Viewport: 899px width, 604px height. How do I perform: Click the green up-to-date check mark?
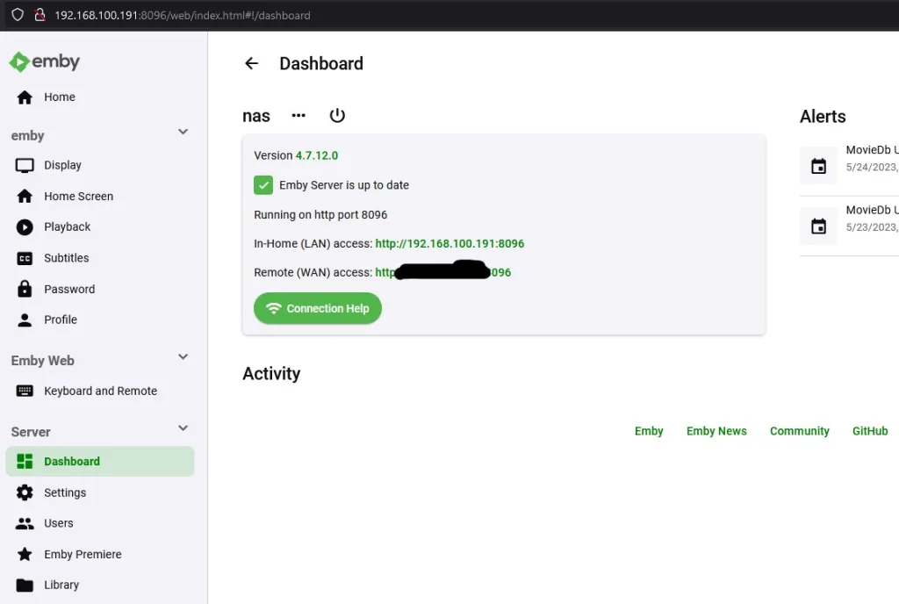coord(263,185)
